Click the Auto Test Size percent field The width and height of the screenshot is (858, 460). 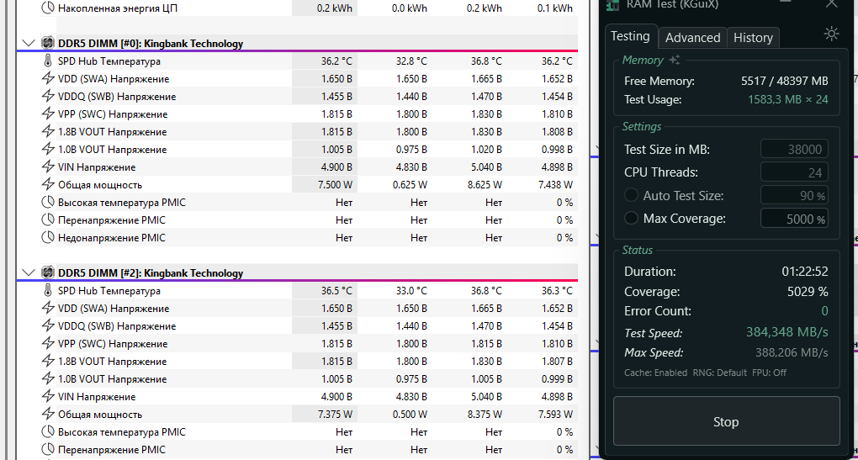(x=794, y=195)
